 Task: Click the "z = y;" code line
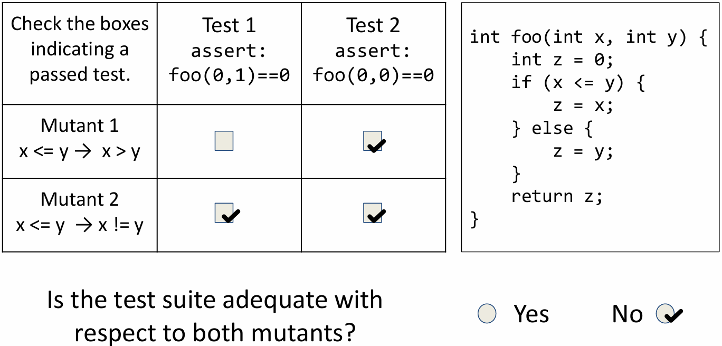(583, 151)
